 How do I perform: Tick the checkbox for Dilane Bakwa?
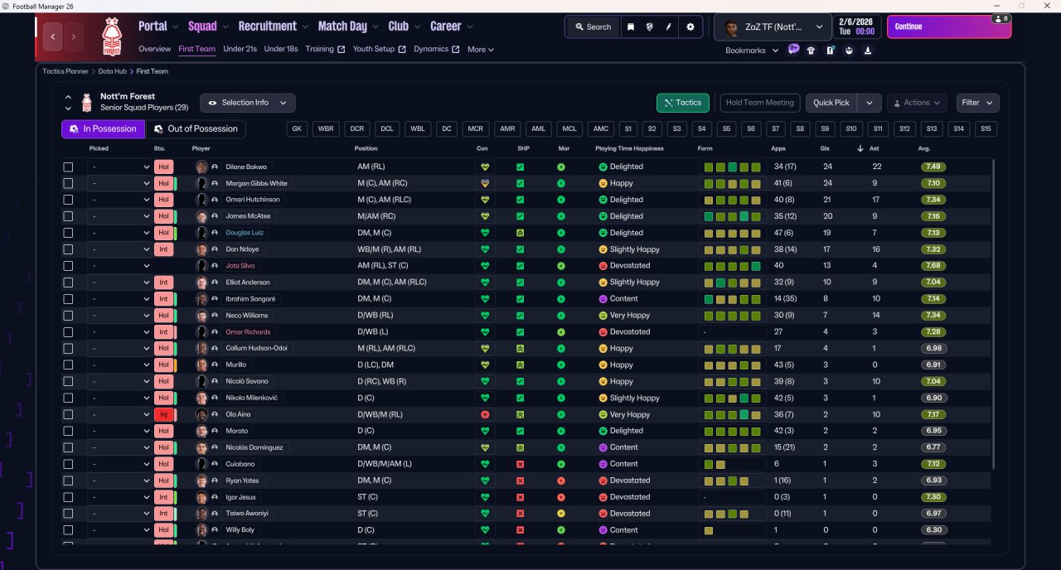[x=68, y=167]
